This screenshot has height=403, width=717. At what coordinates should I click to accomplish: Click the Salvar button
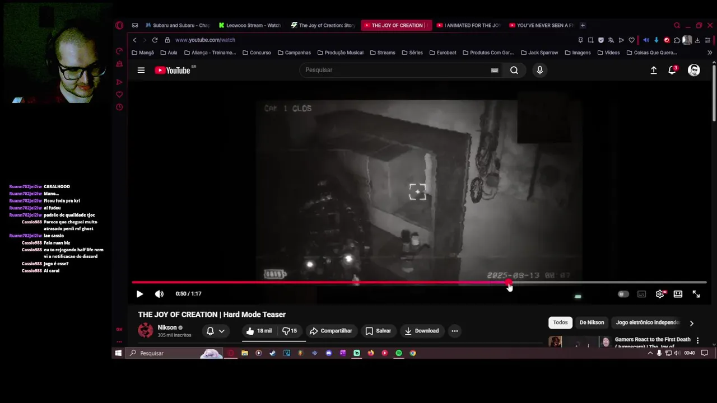click(x=378, y=331)
